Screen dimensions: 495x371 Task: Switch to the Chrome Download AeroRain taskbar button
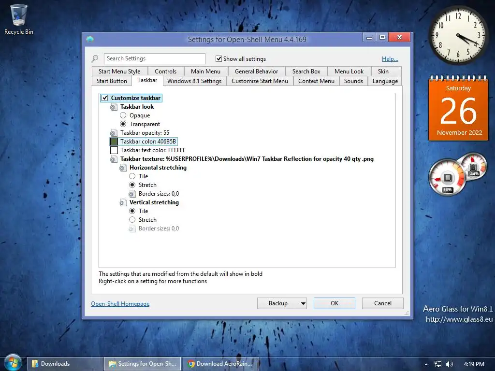pos(220,364)
